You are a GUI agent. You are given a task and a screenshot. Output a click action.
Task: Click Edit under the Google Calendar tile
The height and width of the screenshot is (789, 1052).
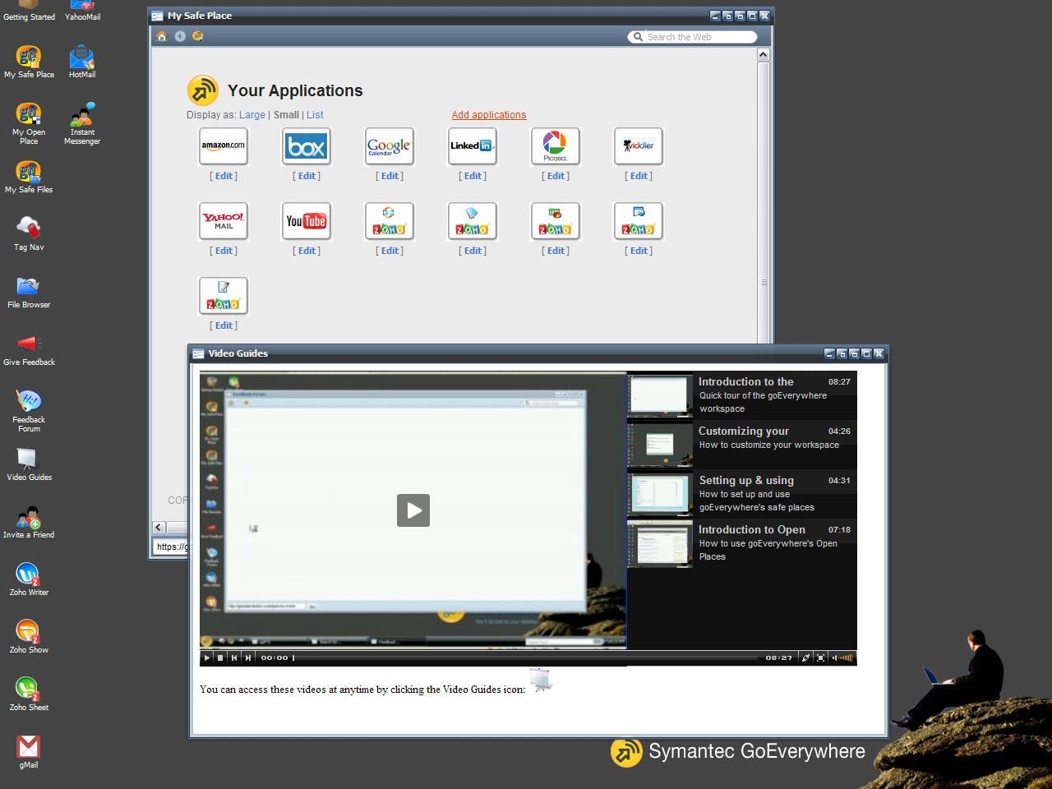[390, 176]
